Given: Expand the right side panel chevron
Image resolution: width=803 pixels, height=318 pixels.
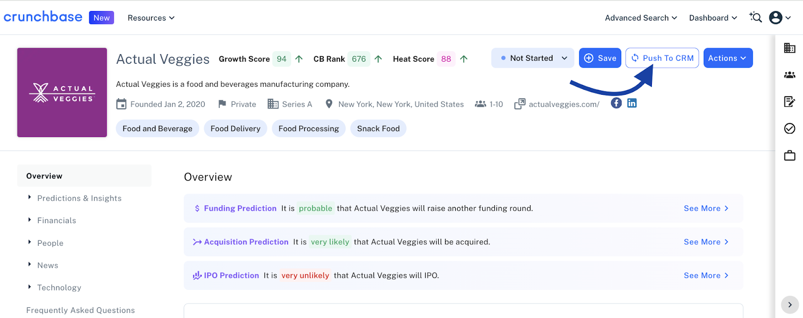Looking at the screenshot, I should click(790, 304).
